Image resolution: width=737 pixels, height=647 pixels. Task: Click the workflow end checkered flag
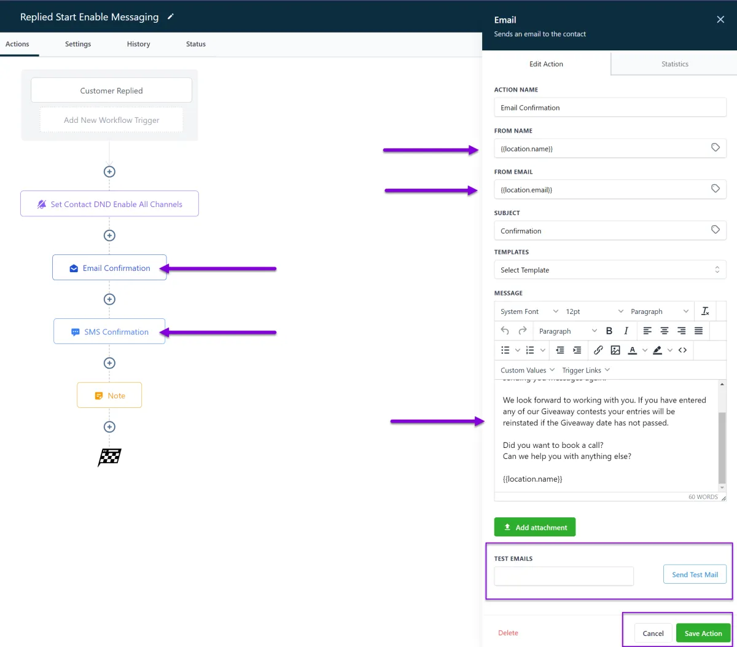coord(109,457)
